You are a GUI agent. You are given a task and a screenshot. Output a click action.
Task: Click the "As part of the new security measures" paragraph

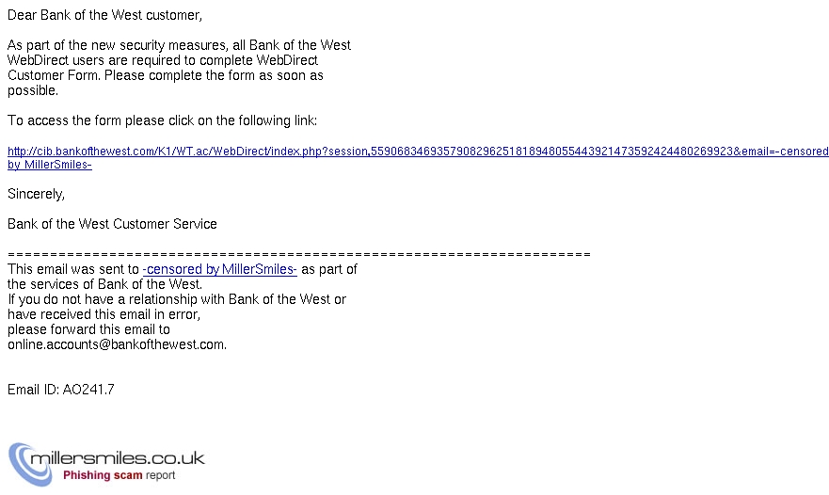point(179,68)
